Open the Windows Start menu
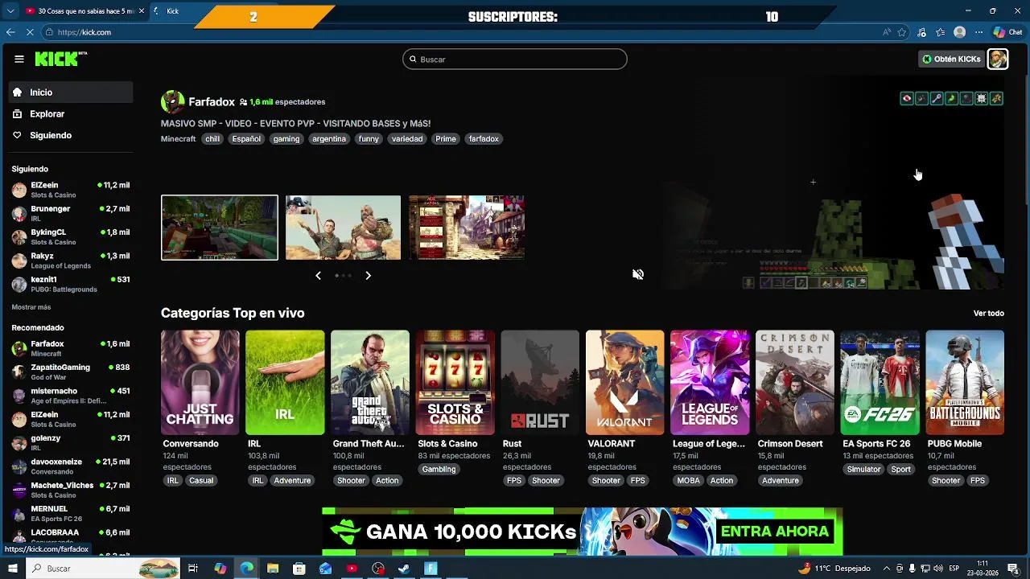Image resolution: width=1030 pixels, height=579 pixels. (12, 569)
